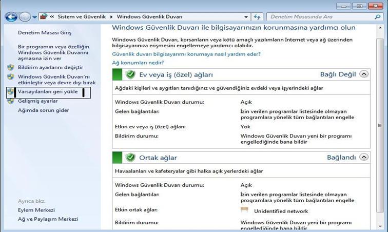Click green shield icon of Ortak ağlar
This screenshot has width=388, height=232.
(x=130, y=158)
